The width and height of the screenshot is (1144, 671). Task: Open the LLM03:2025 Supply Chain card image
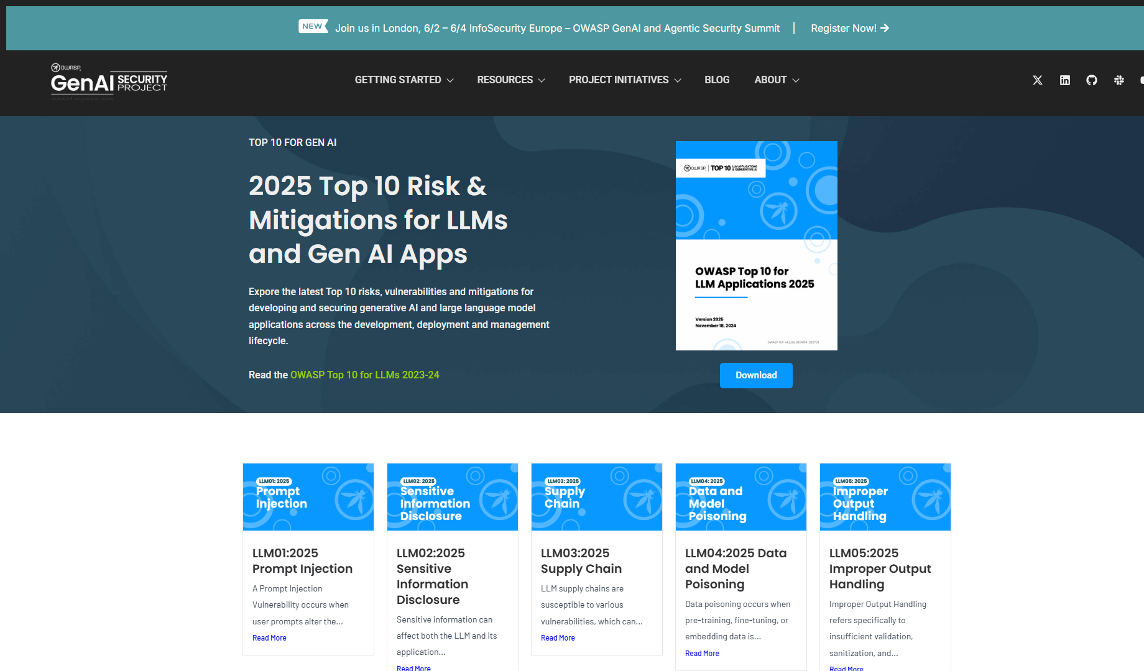click(x=597, y=497)
